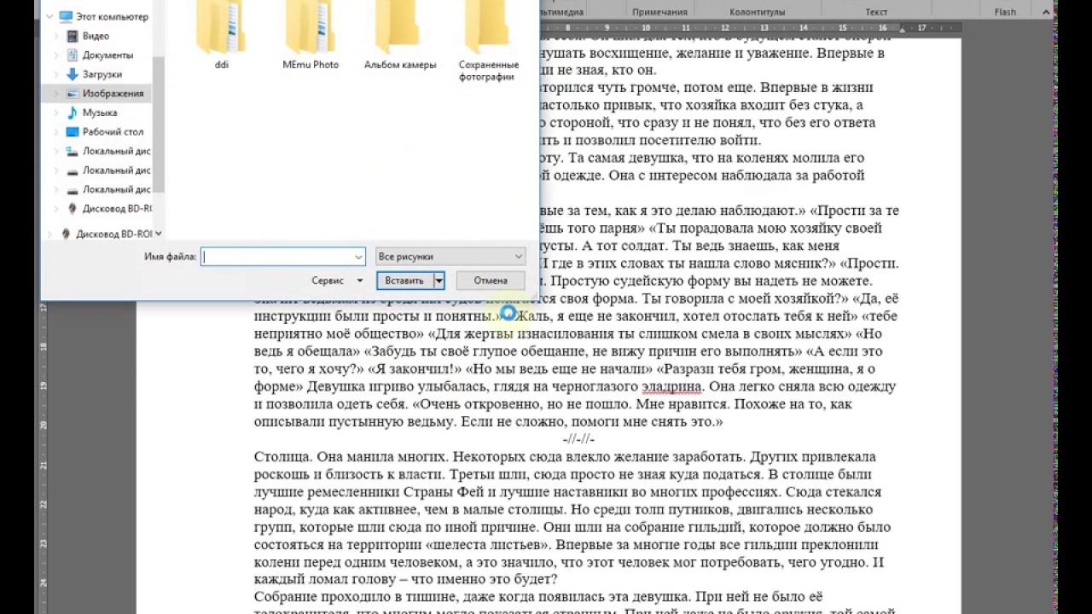Image resolution: width=1092 pixels, height=614 pixels.
Task: Click the Видео film icon
Action: coord(73,36)
